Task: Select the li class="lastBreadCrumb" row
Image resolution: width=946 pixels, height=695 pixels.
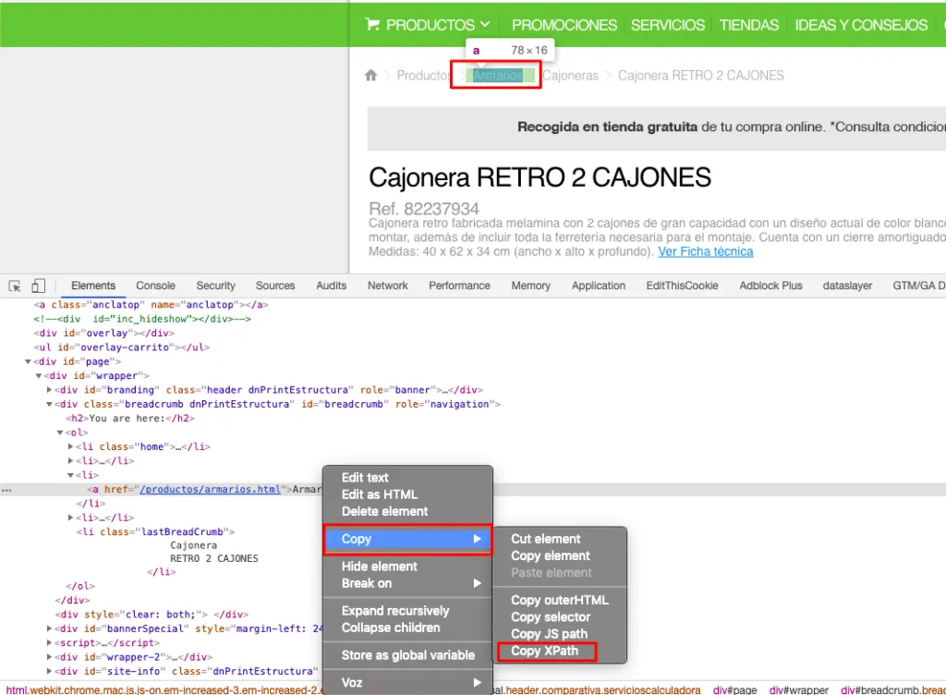Action: click(155, 531)
